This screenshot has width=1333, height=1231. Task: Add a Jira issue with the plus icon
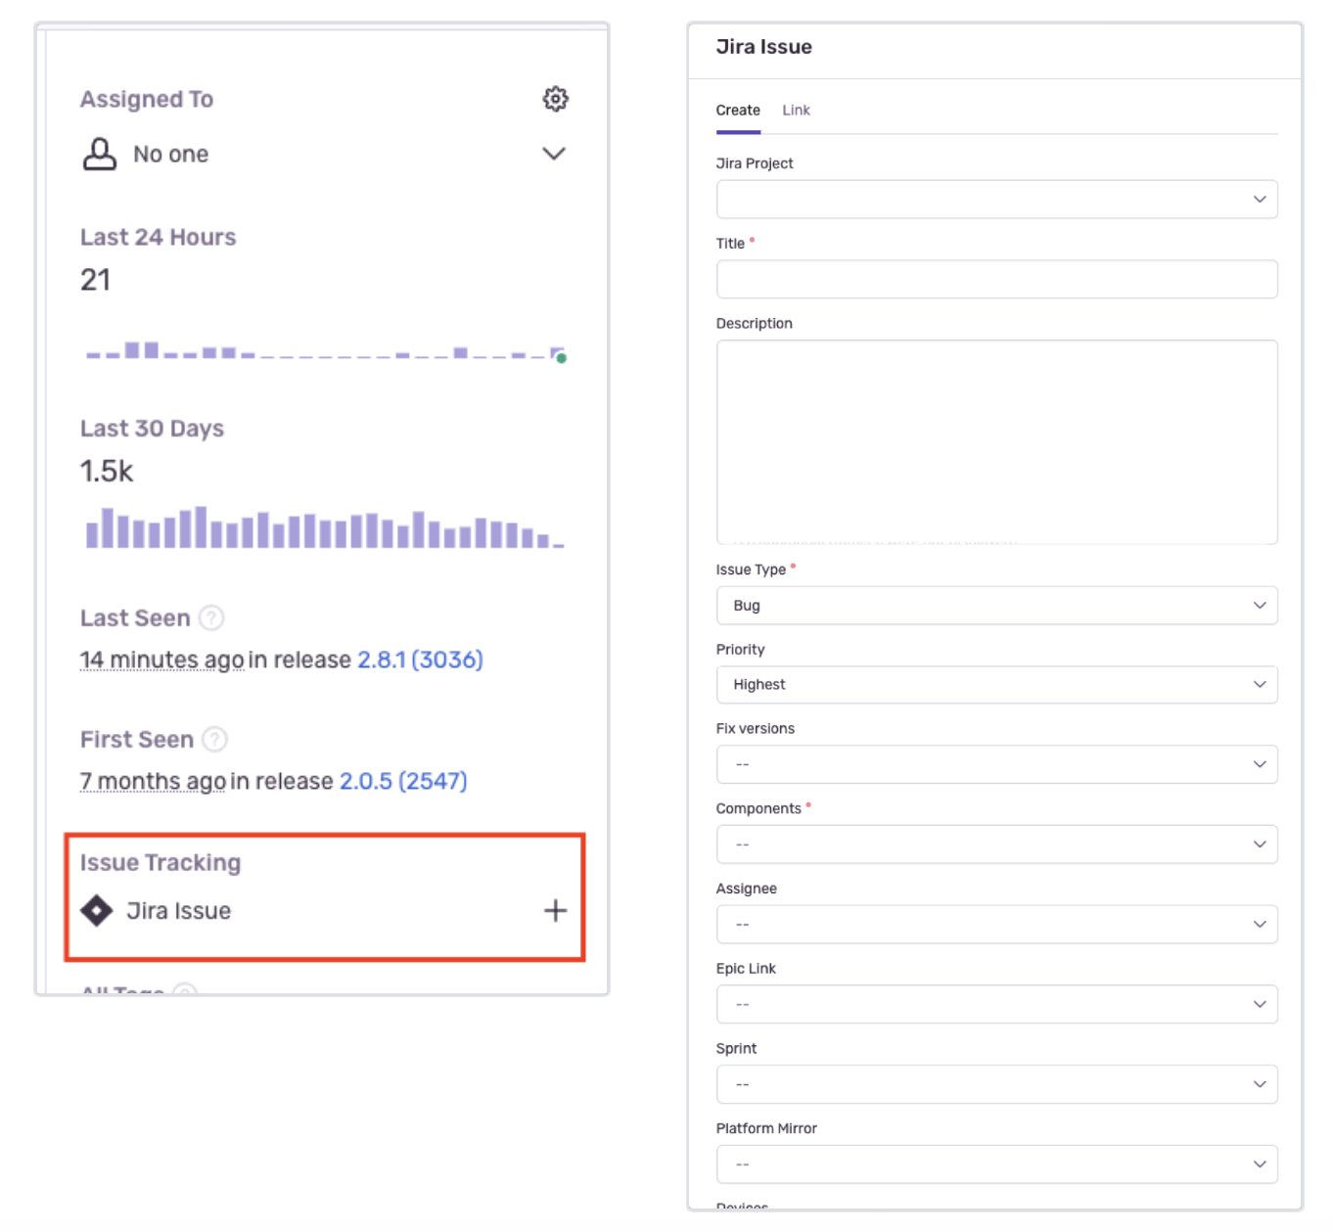click(x=555, y=910)
